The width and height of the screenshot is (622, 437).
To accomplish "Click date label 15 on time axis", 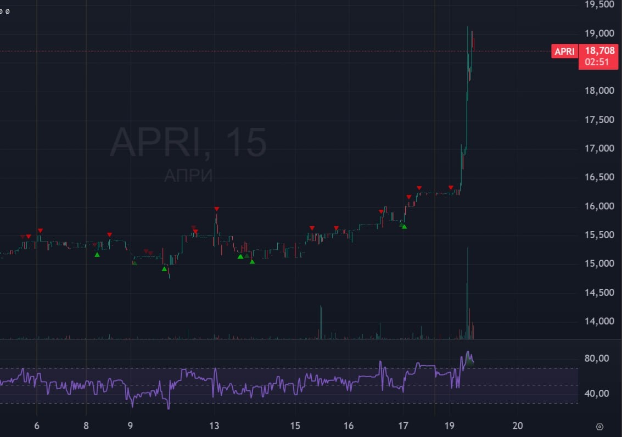I will tap(295, 426).
